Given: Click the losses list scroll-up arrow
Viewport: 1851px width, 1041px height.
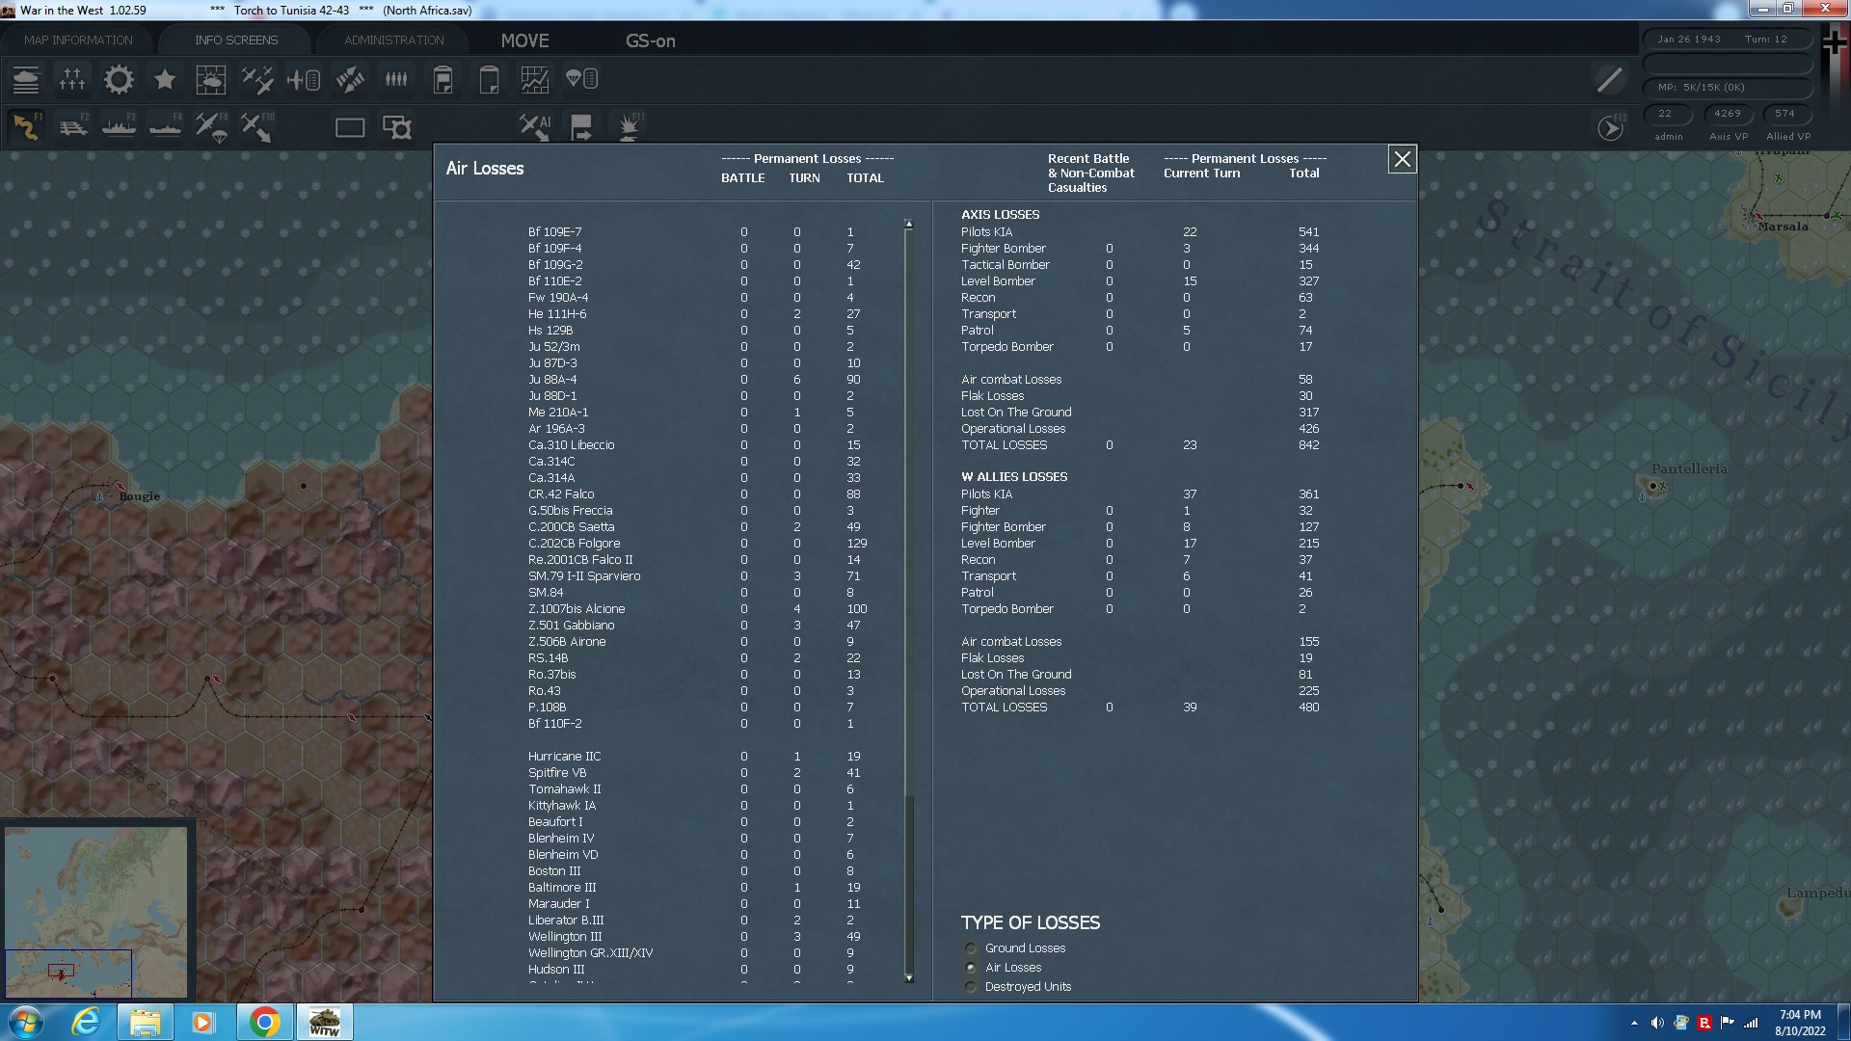Looking at the screenshot, I should point(908,225).
